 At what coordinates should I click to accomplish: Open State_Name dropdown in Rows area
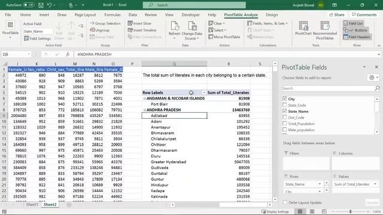[320, 184]
